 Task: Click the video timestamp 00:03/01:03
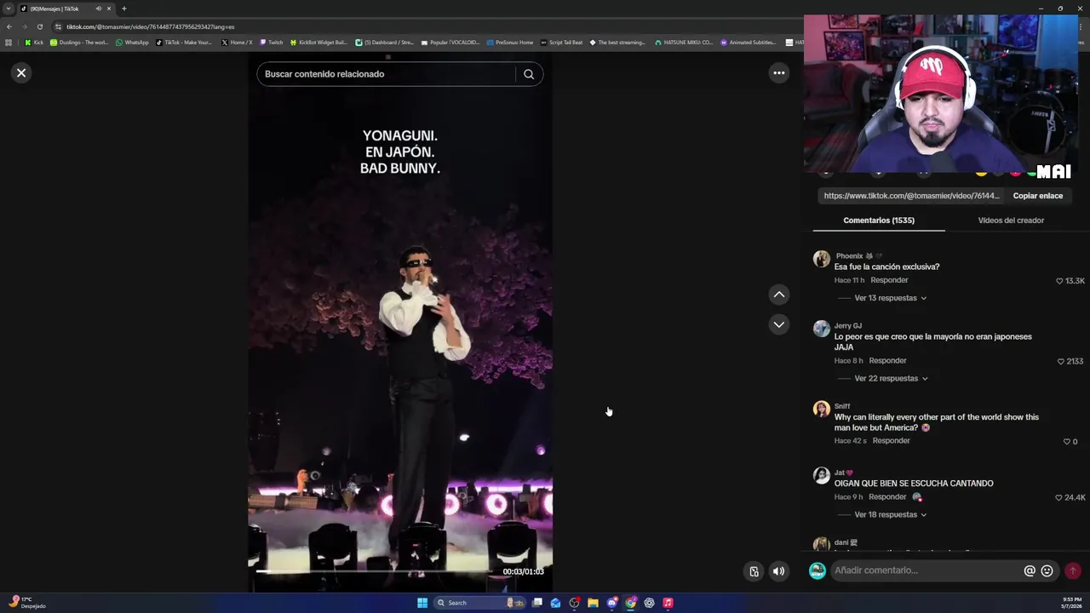tap(523, 572)
